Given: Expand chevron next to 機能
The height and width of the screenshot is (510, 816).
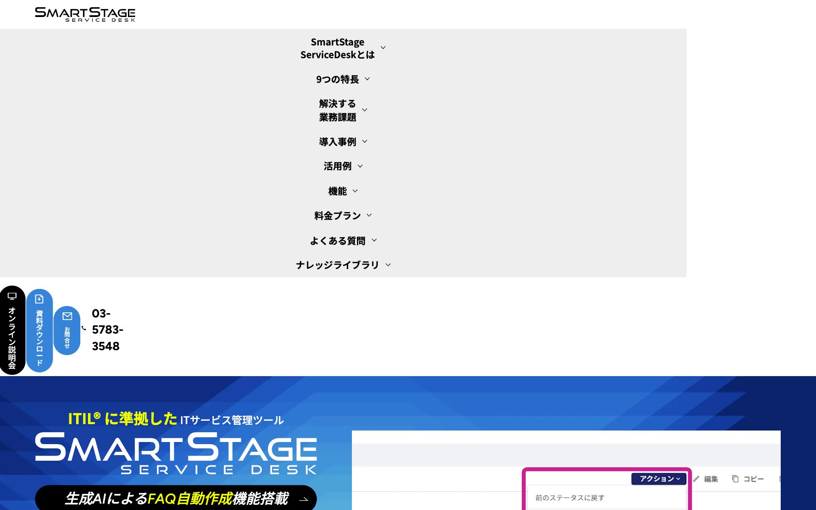Looking at the screenshot, I should pos(355,191).
